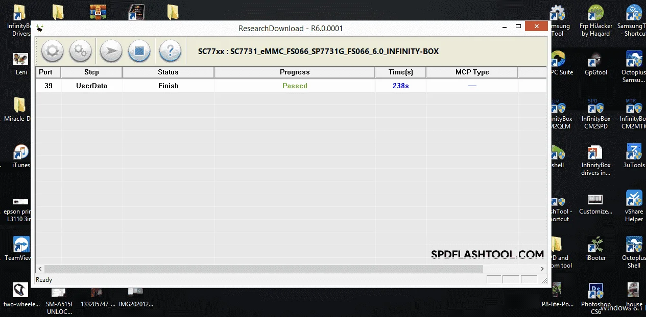This screenshot has width=646, height=317.
Task: Click the loaded SC7731 packet name text
Action: pos(318,51)
